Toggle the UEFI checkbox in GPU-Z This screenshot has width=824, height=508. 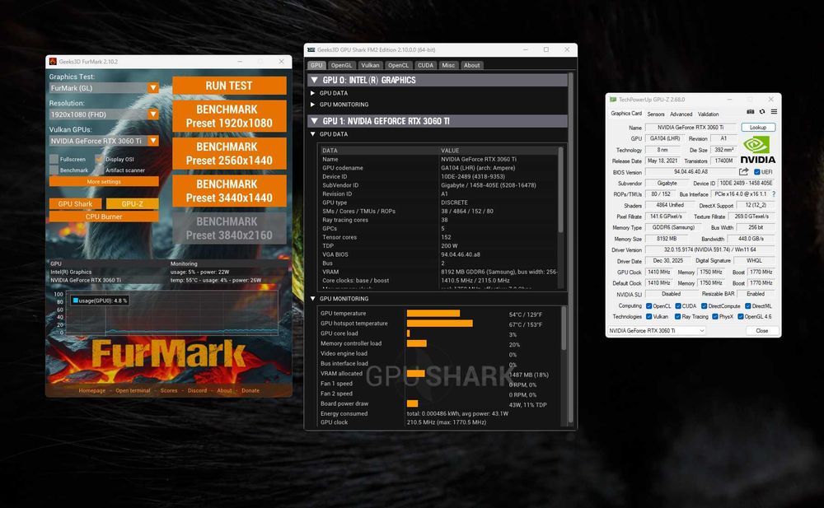pos(757,172)
